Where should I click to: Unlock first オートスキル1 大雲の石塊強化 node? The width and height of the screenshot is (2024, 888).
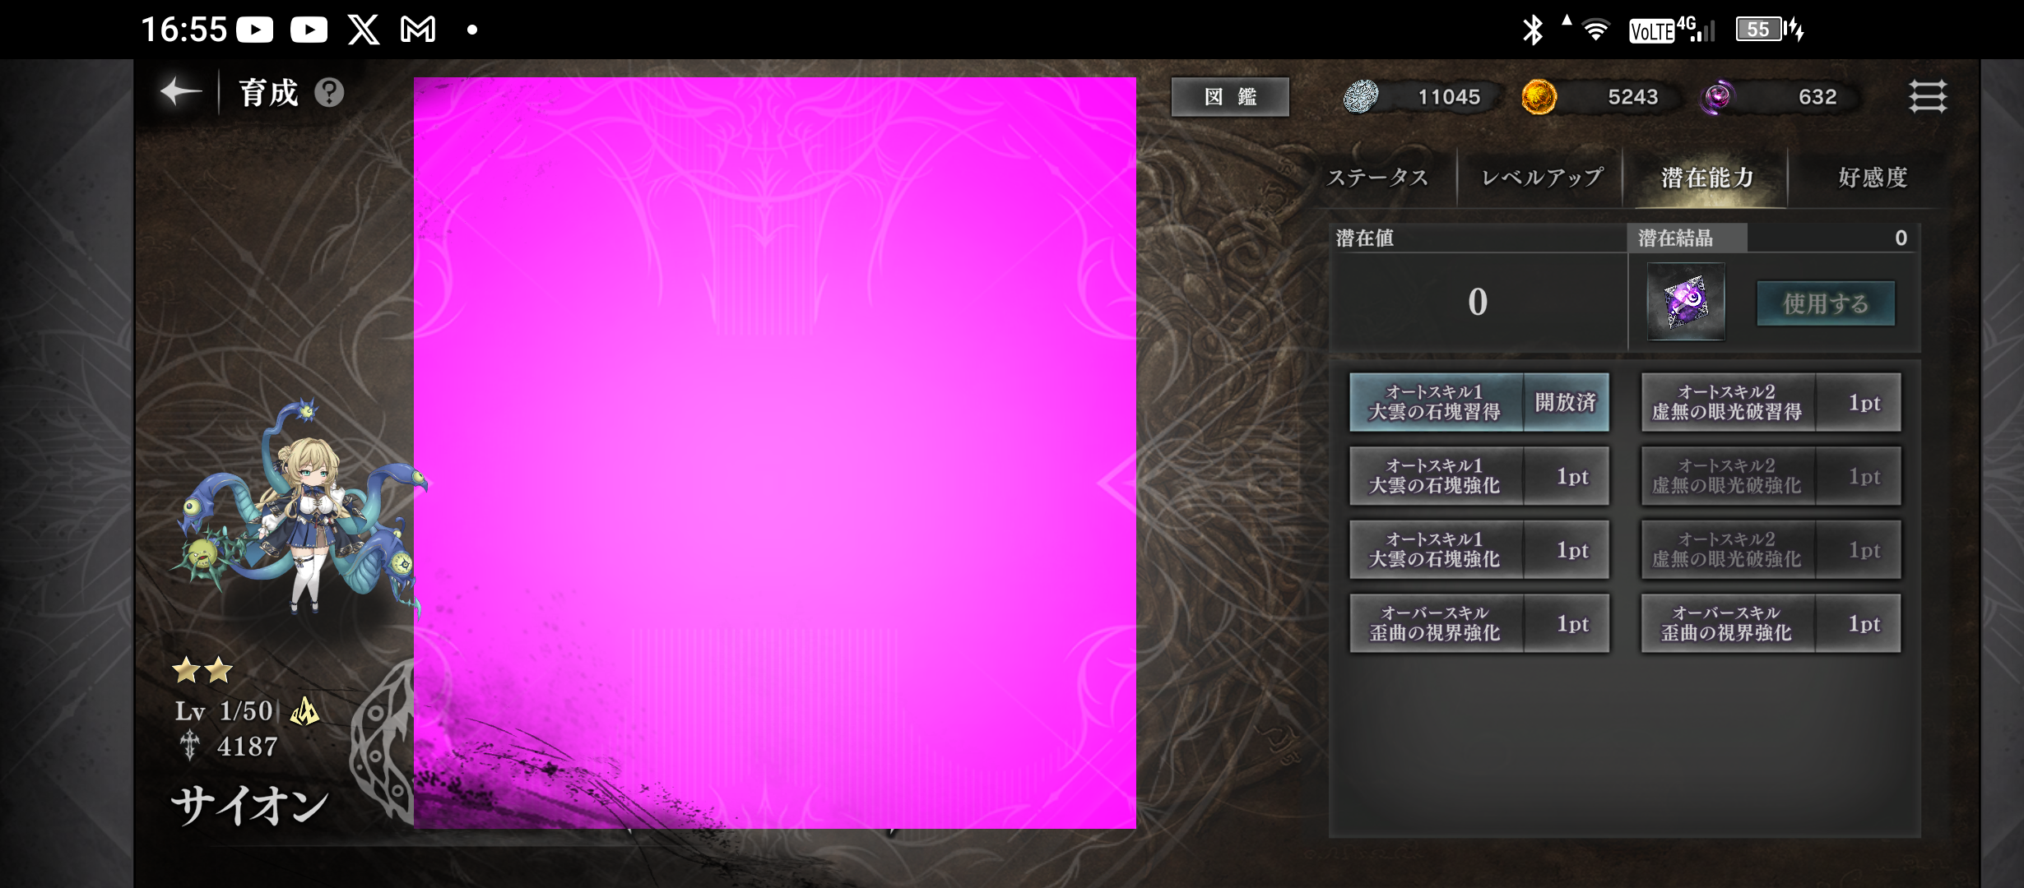pos(1479,476)
